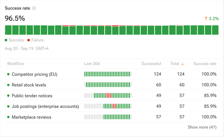
Task: Click the up arrow next to 3.2%
Action: click(x=206, y=19)
